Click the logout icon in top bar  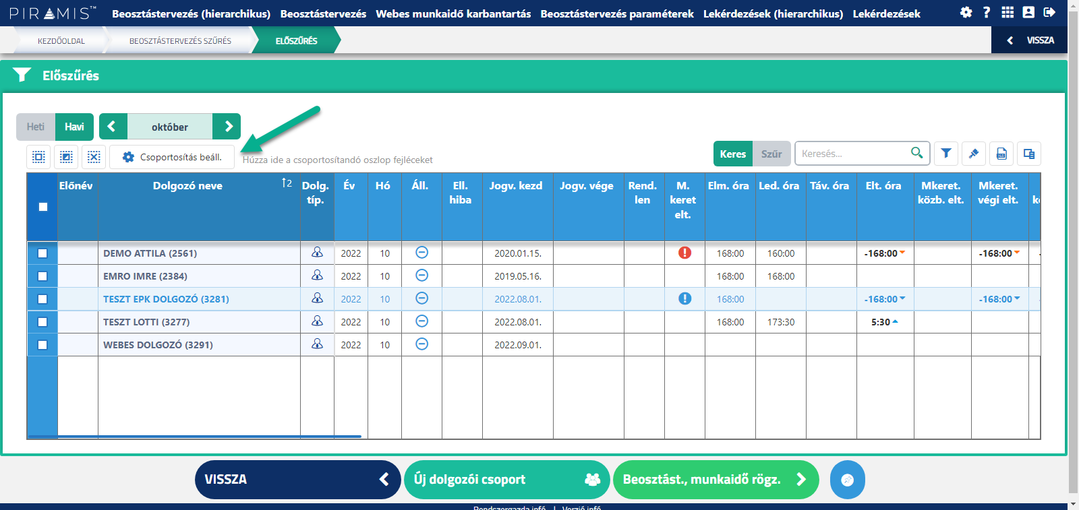[x=1049, y=12]
